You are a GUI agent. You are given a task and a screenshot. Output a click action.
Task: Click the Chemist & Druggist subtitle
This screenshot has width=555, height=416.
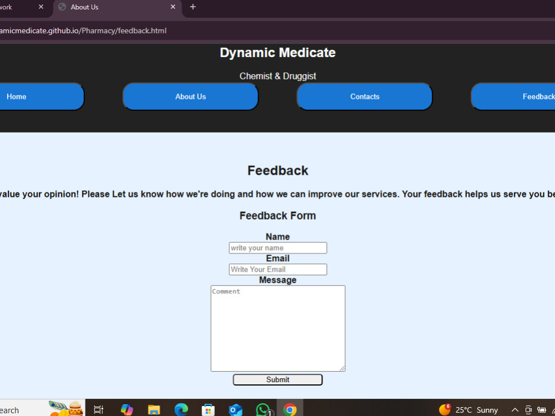pyautogui.click(x=277, y=76)
